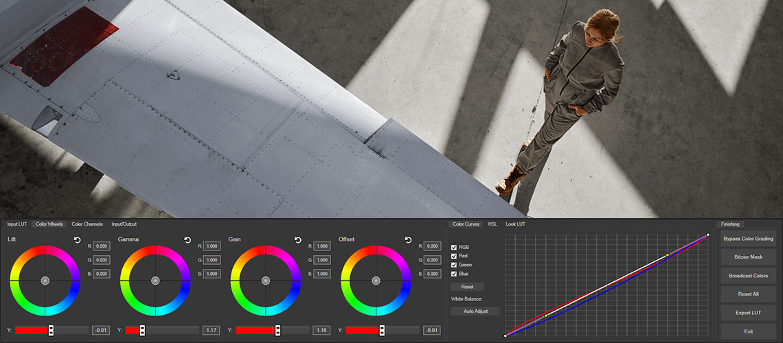Click center point of Lift color wheel
The image size is (783, 343).
point(45,281)
